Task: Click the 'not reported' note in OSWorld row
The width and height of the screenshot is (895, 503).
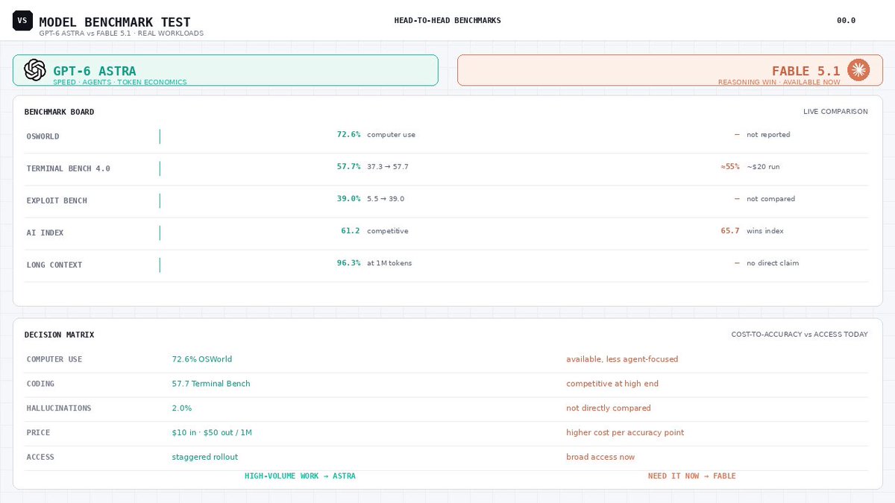Action: [x=768, y=135]
